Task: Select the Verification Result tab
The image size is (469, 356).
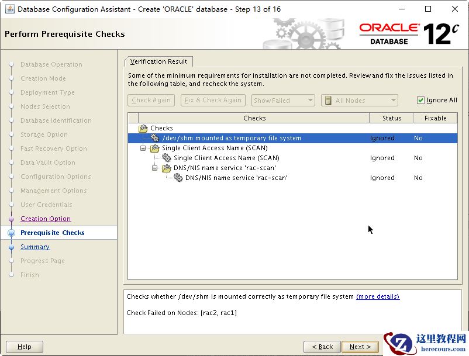Action: pos(158,61)
